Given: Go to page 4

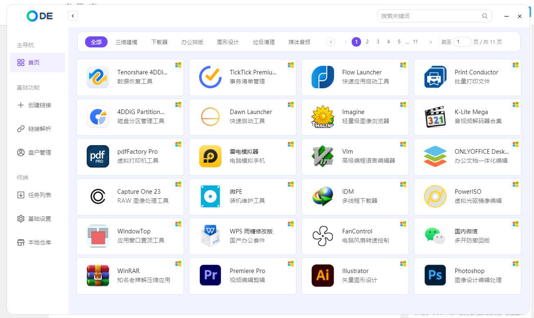Looking at the screenshot, I should click(388, 42).
